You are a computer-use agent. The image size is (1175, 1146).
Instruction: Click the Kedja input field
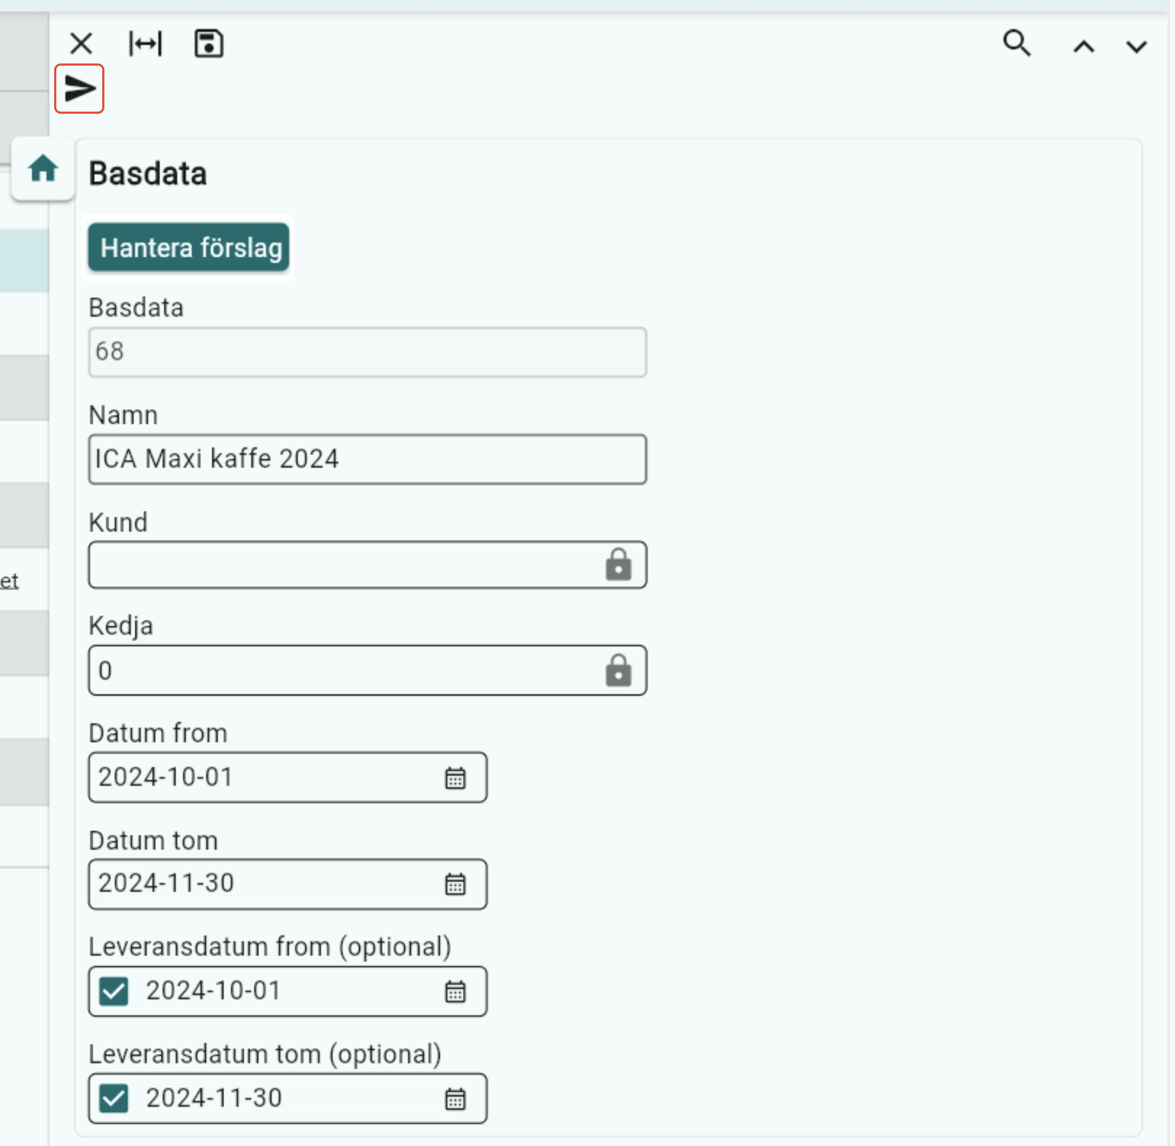click(343, 671)
